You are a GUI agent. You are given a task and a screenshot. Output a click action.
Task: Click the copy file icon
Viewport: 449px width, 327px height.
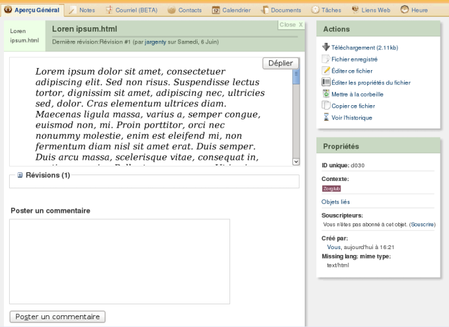(326, 106)
